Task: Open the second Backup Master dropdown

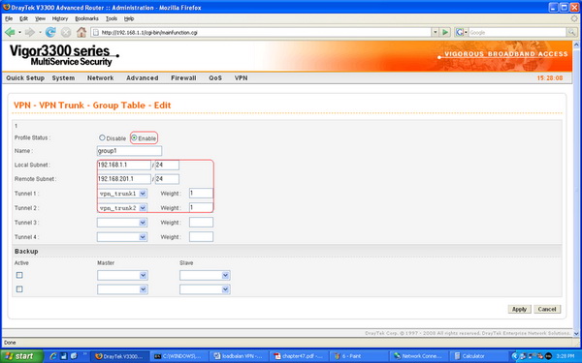Action: (122, 289)
